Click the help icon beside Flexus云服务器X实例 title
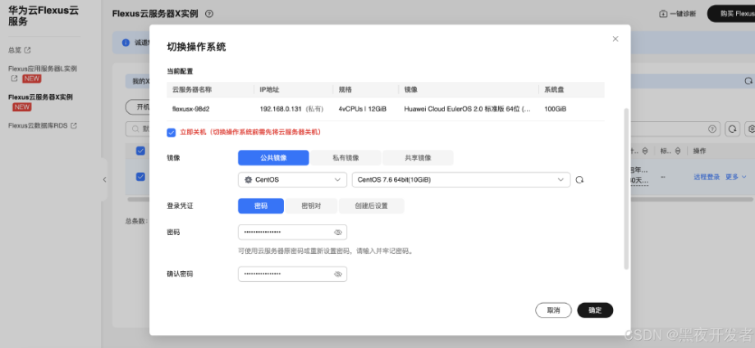 point(209,14)
